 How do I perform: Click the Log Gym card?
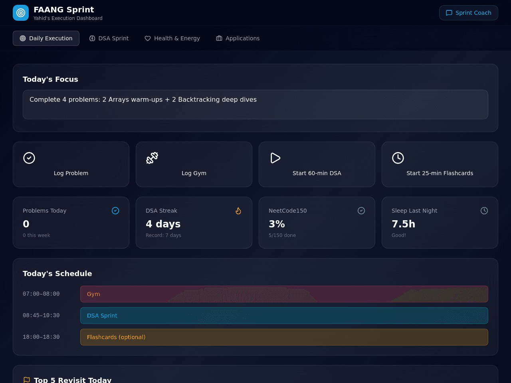pyautogui.click(x=194, y=164)
